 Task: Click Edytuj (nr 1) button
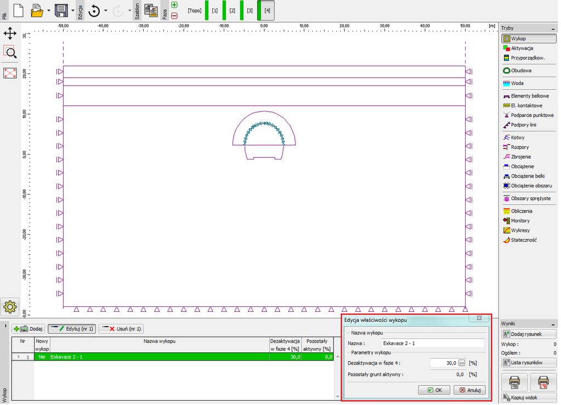pyautogui.click(x=72, y=329)
